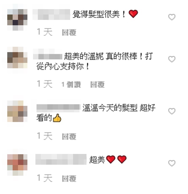Click '1 天' timestamp under the last comment
188x194 pixels.
pyautogui.click(x=45, y=178)
